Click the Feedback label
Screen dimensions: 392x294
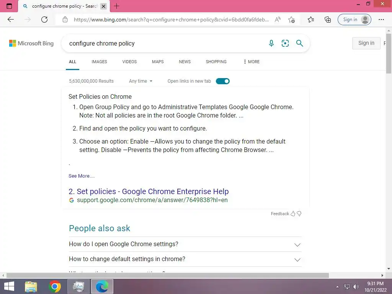tap(280, 214)
